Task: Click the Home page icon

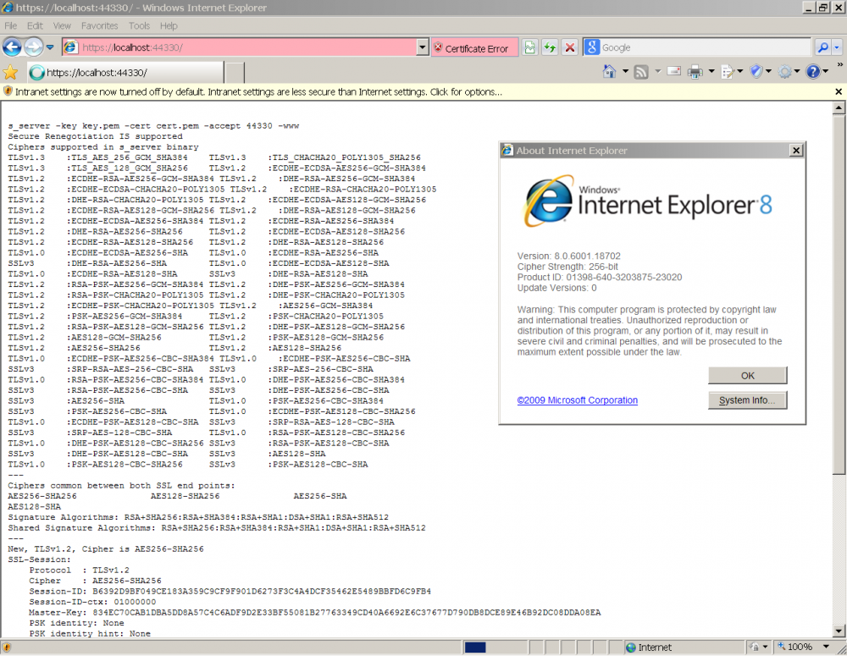Action: click(x=609, y=72)
